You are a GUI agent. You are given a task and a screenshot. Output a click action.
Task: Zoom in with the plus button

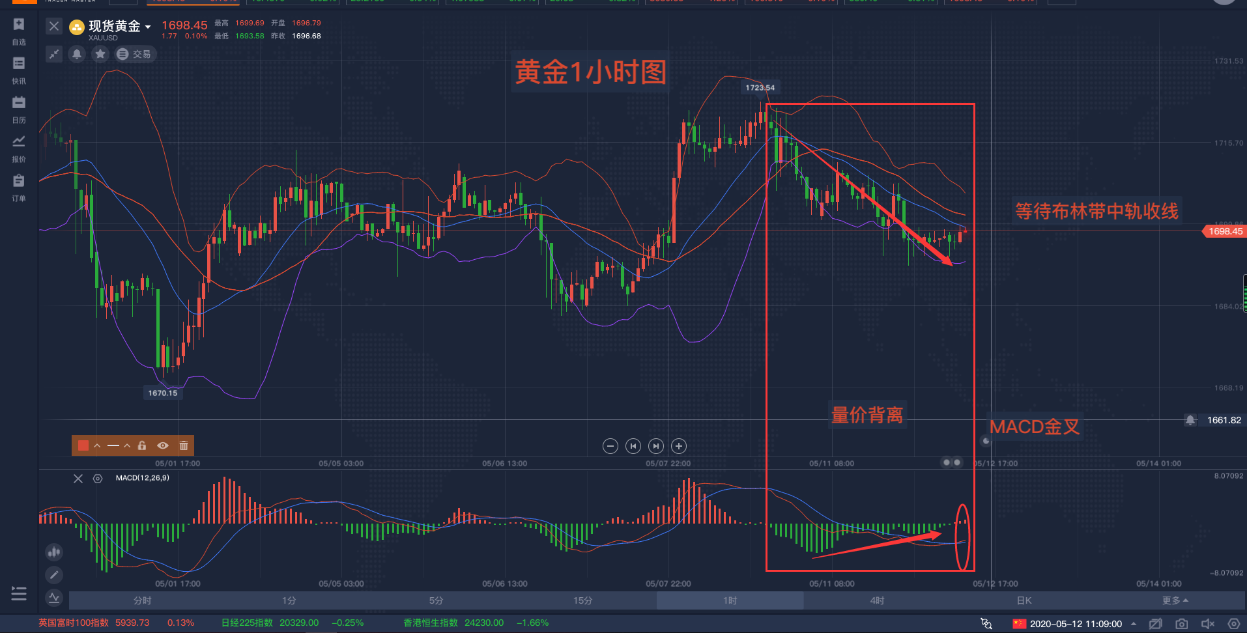(678, 446)
